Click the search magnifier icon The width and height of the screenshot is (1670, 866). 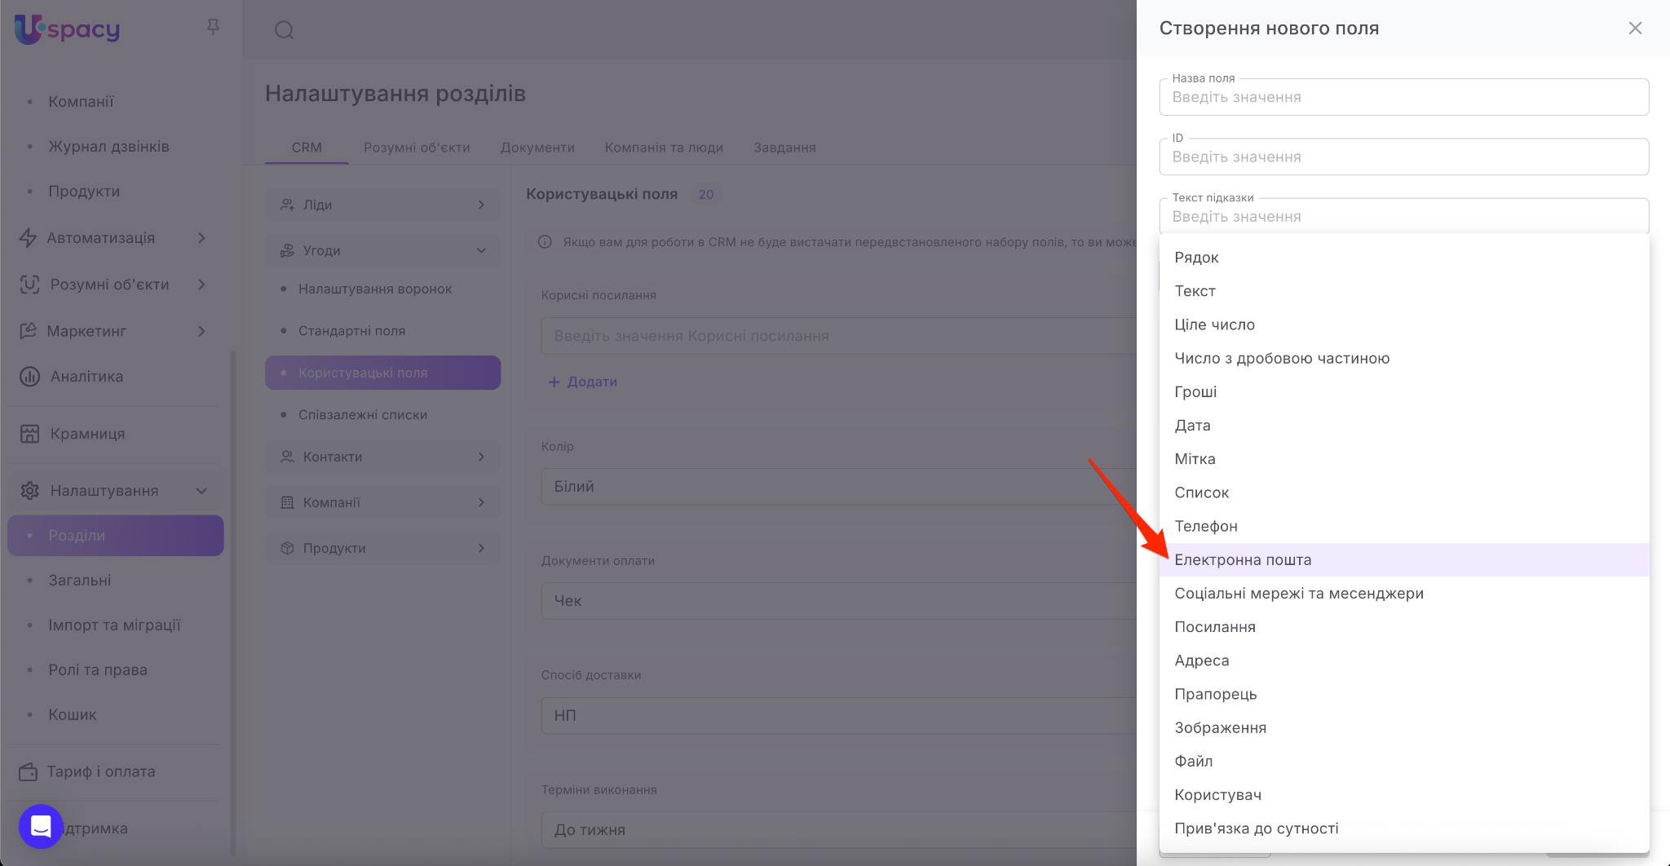pyautogui.click(x=284, y=30)
